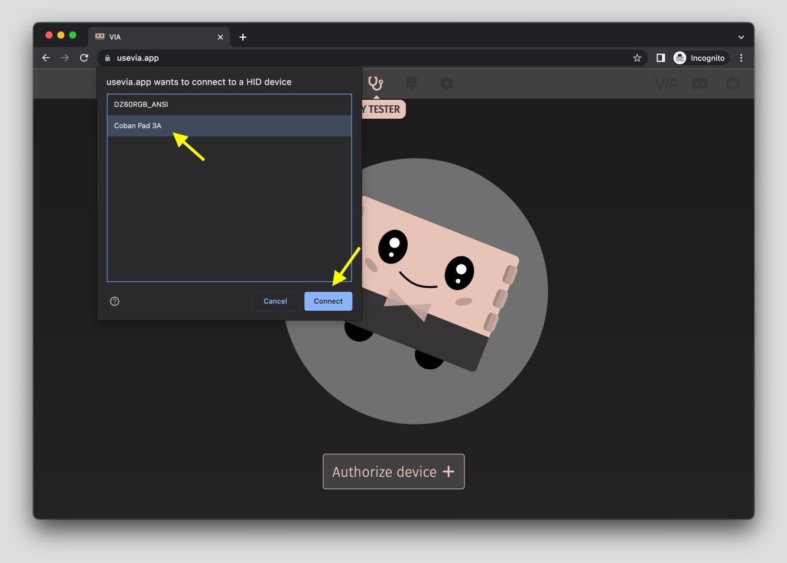This screenshot has height=563, width=787.
Task: Click Authorize device button
Action: [x=393, y=471]
